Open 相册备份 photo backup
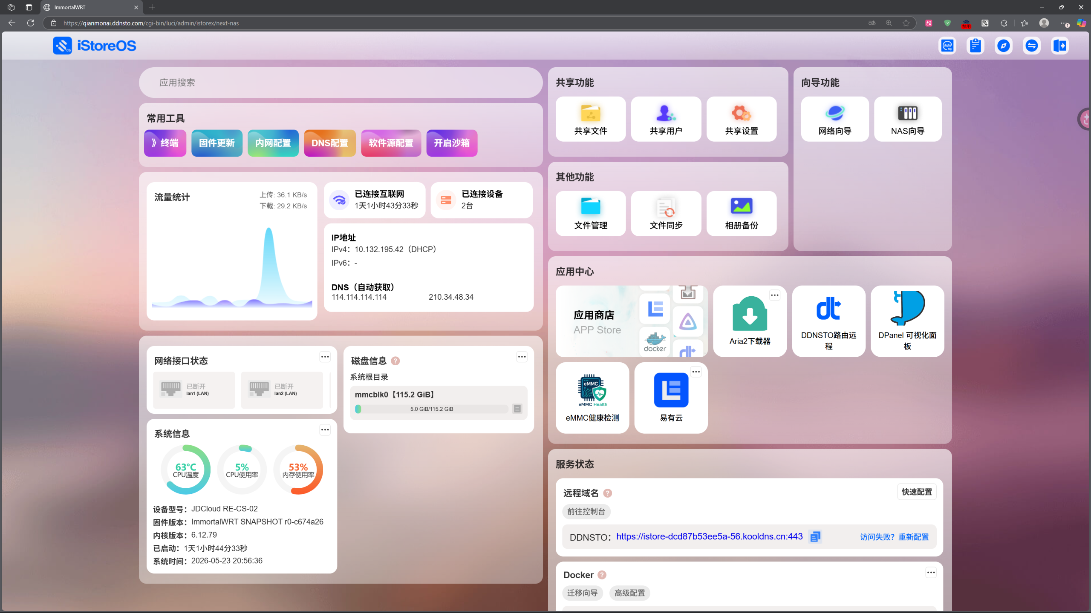 (x=742, y=214)
